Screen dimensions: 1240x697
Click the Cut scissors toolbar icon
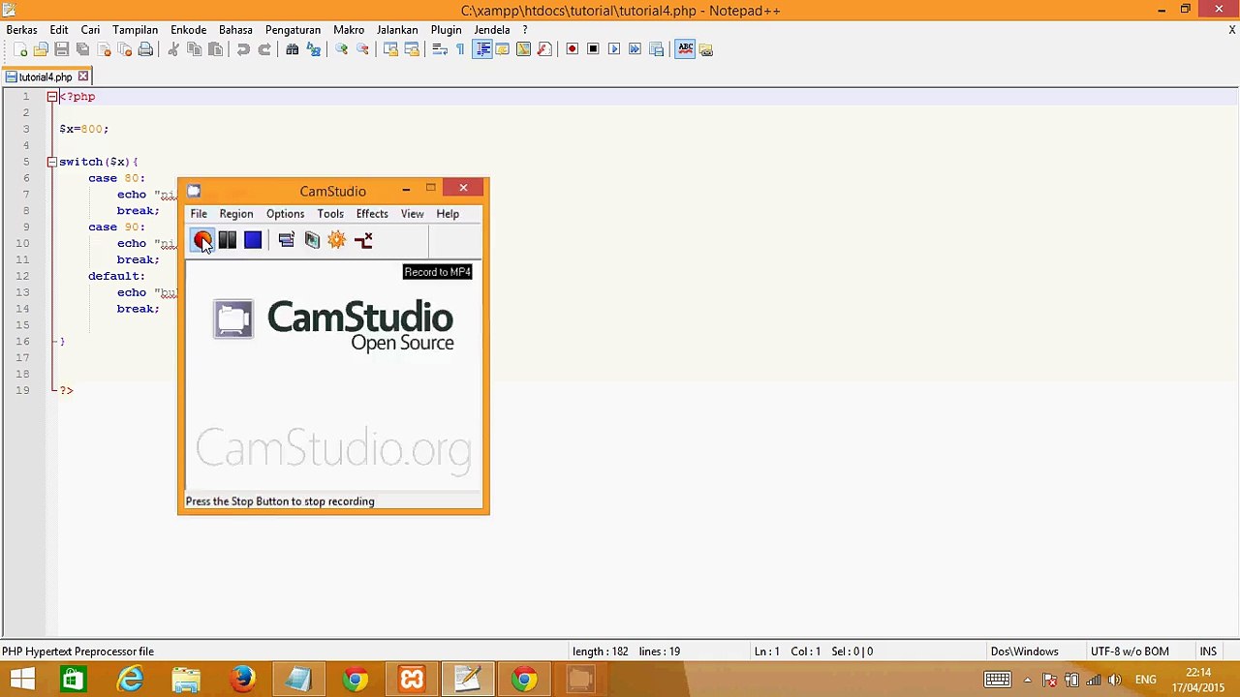[x=173, y=49]
